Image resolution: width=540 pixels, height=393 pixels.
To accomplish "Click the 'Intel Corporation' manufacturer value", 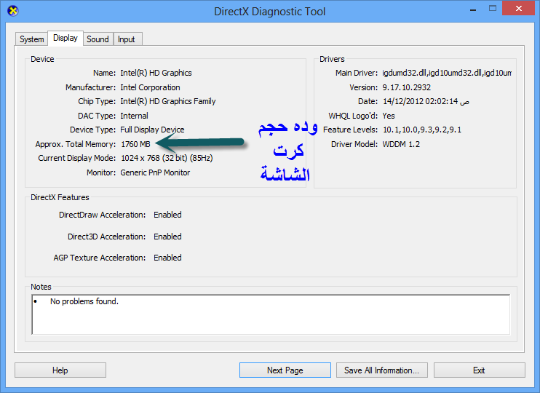I will pos(150,87).
